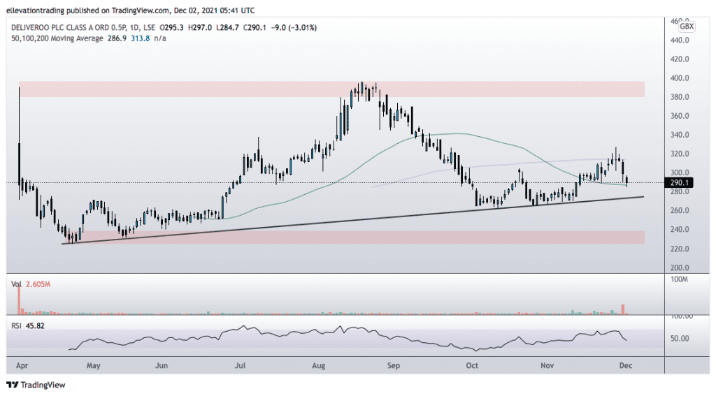Click the change value −9.0 (−3.01%)

point(294,28)
